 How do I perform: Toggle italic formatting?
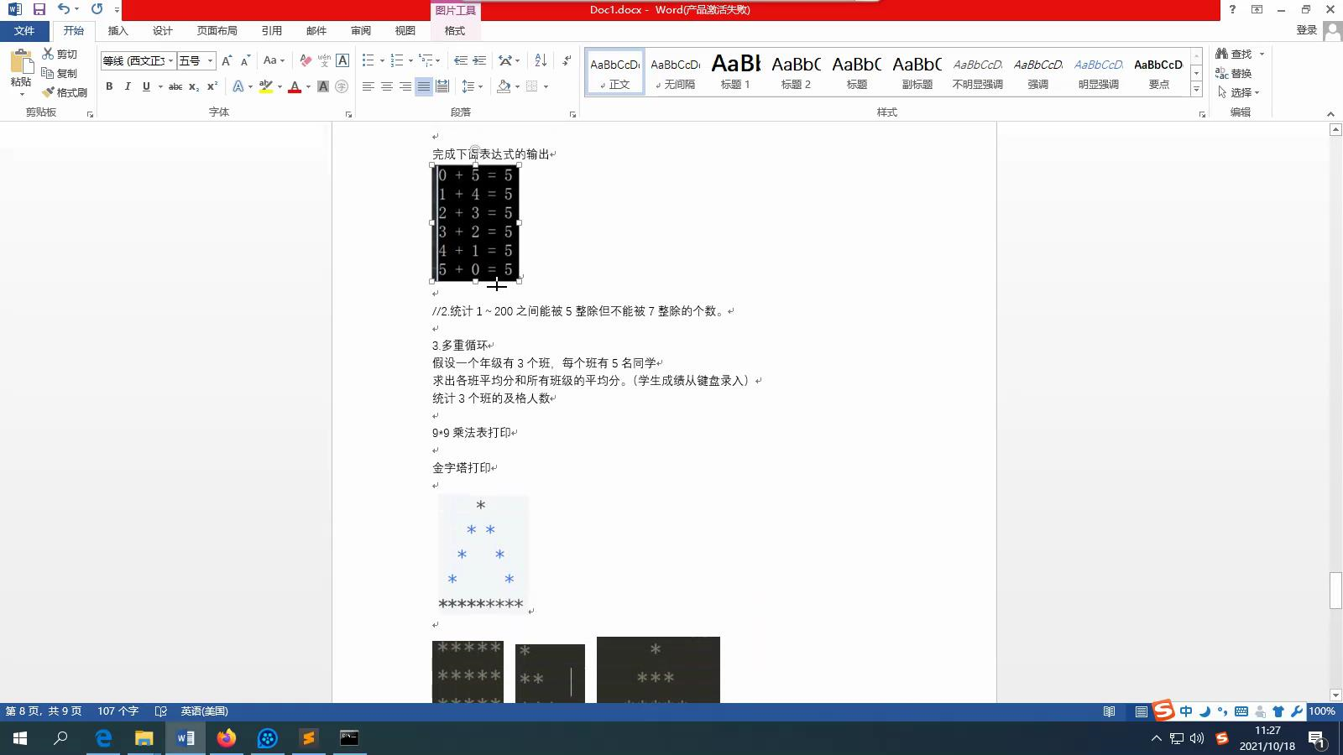click(127, 86)
